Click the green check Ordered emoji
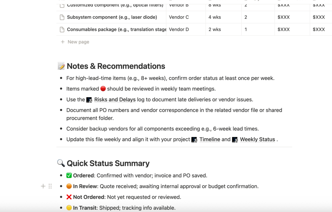 coord(69,175)
